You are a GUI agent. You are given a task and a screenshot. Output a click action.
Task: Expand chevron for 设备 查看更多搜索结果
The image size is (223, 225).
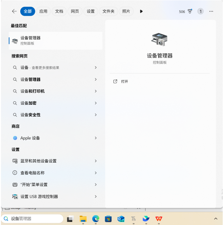tap(96, 67)
